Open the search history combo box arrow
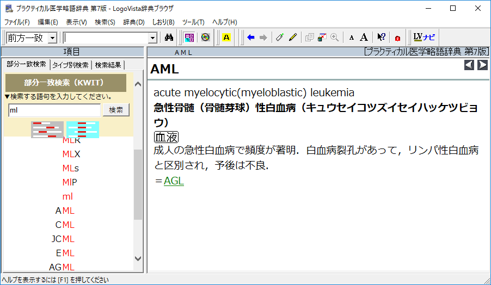This screenshot has height=285, width=491. (152, 38)
